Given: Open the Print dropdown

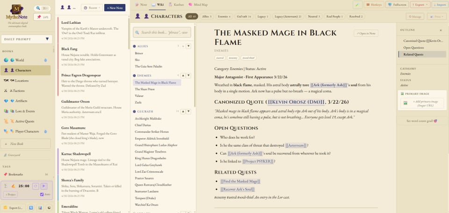Looking at the screenshot, I should (x=436, y=17).
